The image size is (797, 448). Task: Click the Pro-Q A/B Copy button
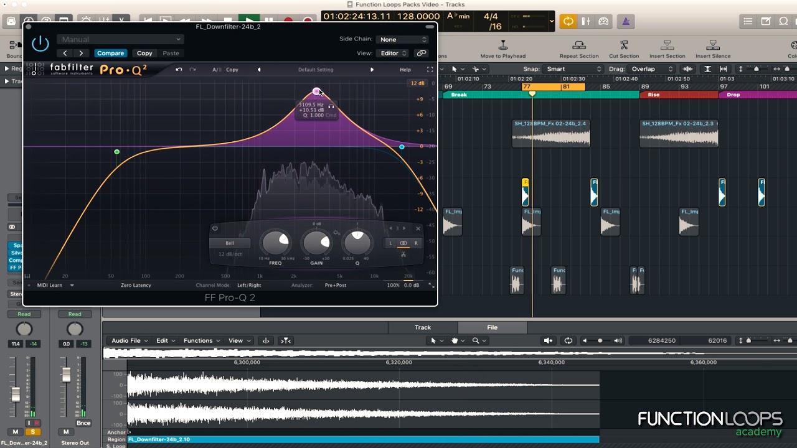click(x=232, y=70)
